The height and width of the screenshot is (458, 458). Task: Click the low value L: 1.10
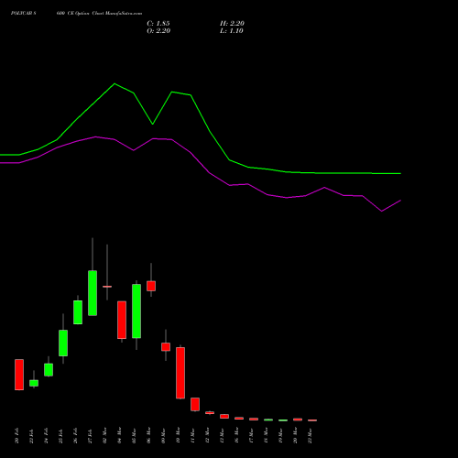(232, 31)
